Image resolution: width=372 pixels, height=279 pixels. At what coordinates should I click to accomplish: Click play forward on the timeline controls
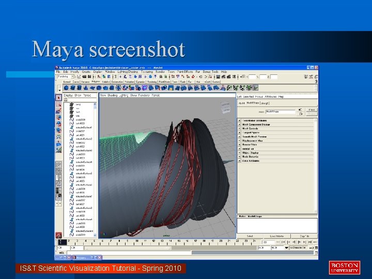[x=299, y=242]
